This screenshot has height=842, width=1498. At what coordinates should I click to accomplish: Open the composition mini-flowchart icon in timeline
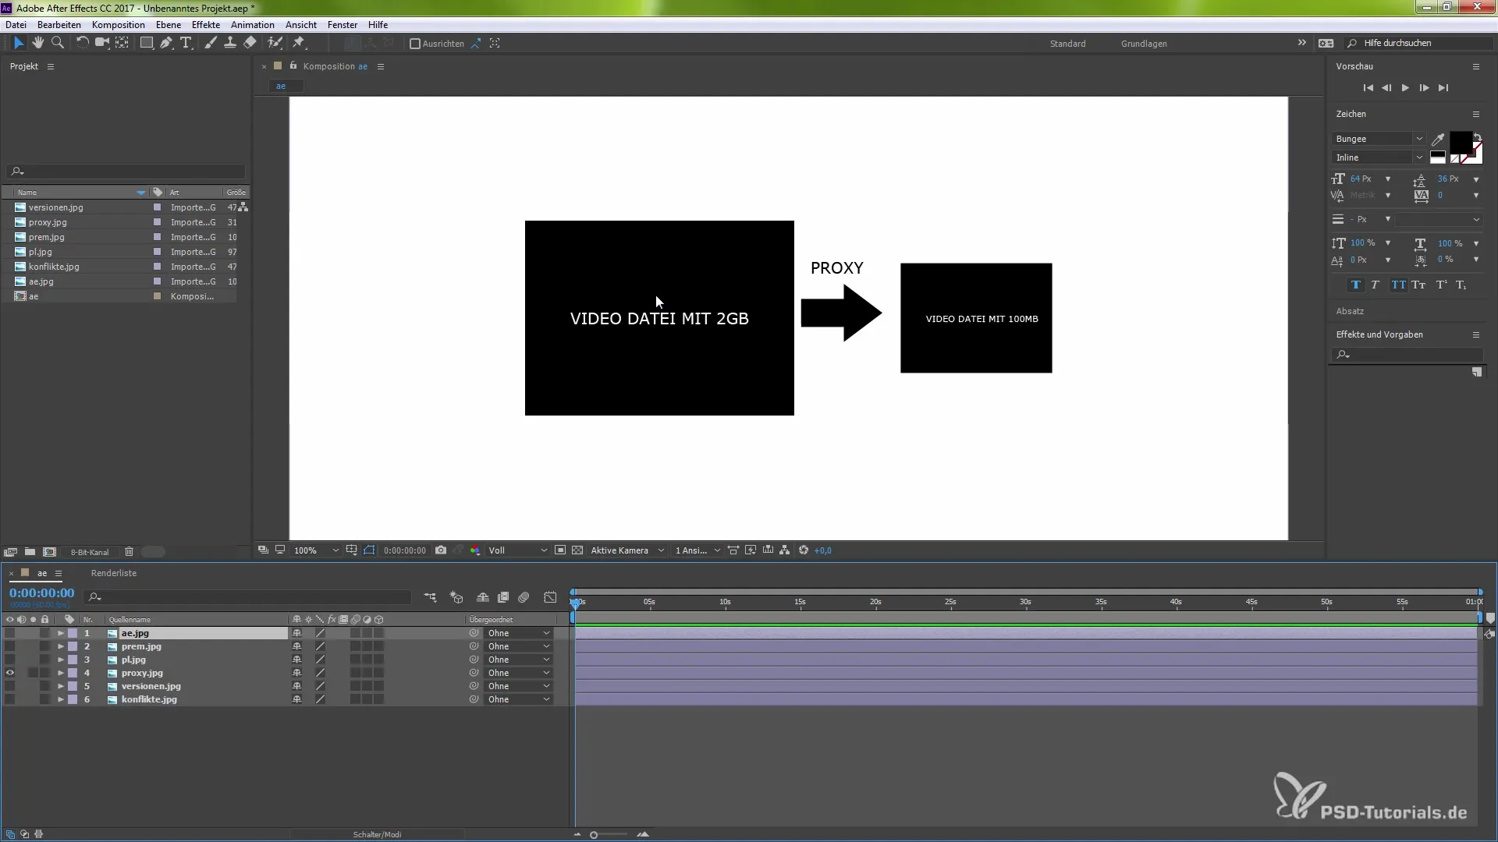(430, 597)
